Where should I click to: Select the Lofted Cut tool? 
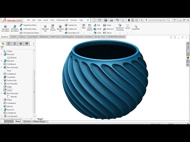click(71, 29)
